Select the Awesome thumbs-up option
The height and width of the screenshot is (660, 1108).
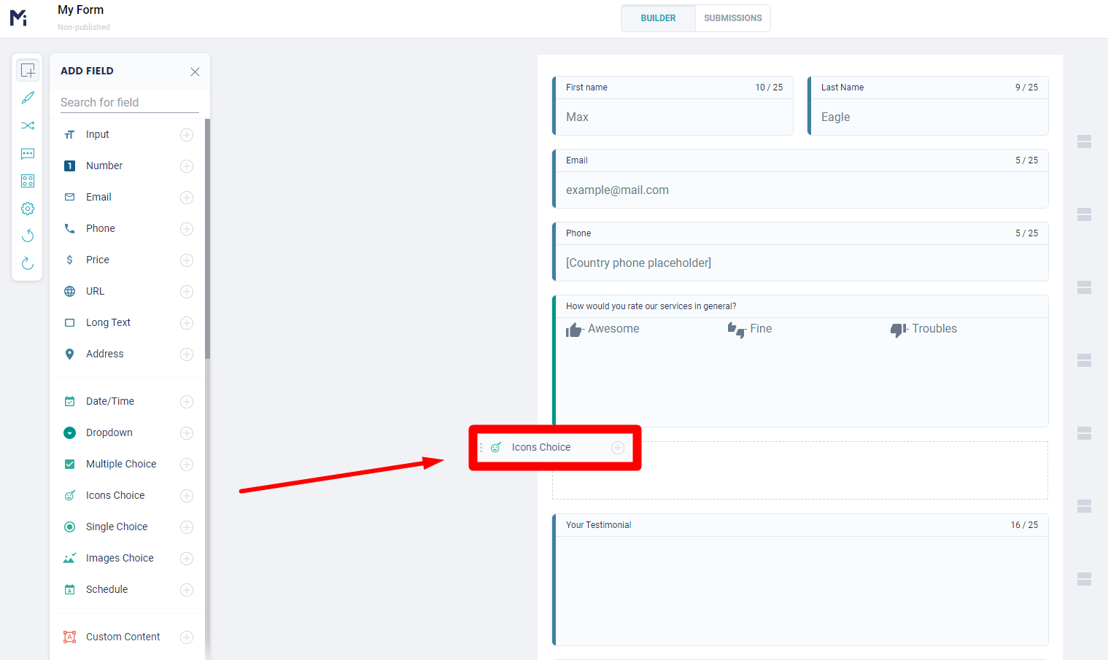pos(603,329)
